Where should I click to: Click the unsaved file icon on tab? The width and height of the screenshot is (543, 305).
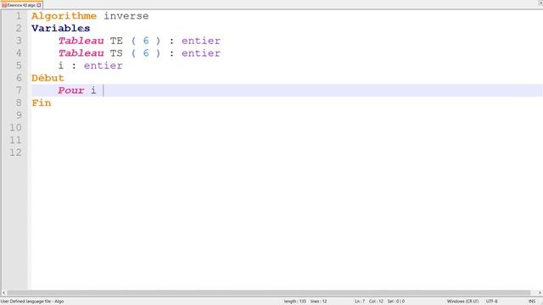(x=4, y=5)
